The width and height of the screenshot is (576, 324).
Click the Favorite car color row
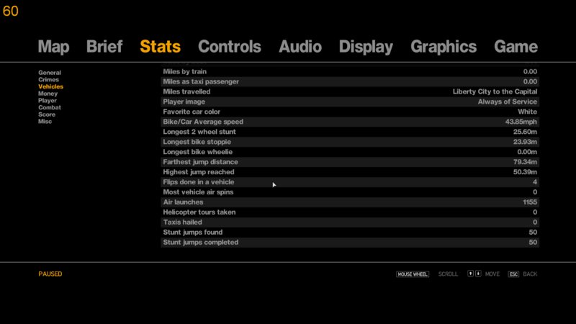tap(350, 112)
